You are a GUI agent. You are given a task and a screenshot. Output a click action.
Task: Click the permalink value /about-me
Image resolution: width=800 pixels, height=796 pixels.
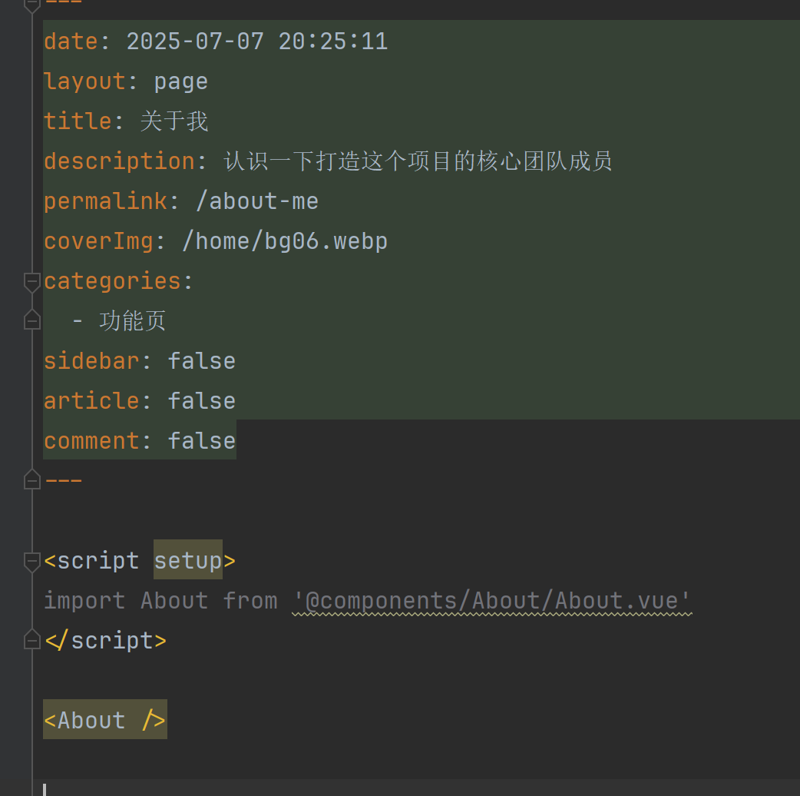click(x=257, y=201)
